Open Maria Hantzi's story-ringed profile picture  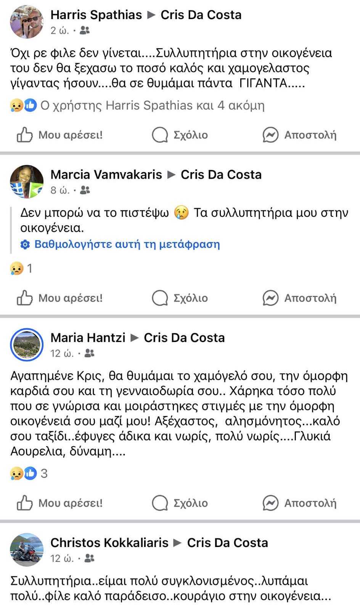tap(27, 345)
